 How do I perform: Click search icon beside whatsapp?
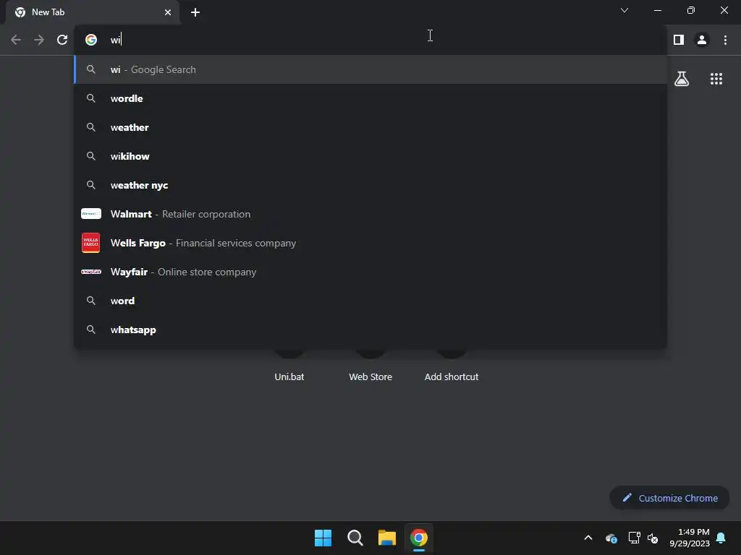90,330
